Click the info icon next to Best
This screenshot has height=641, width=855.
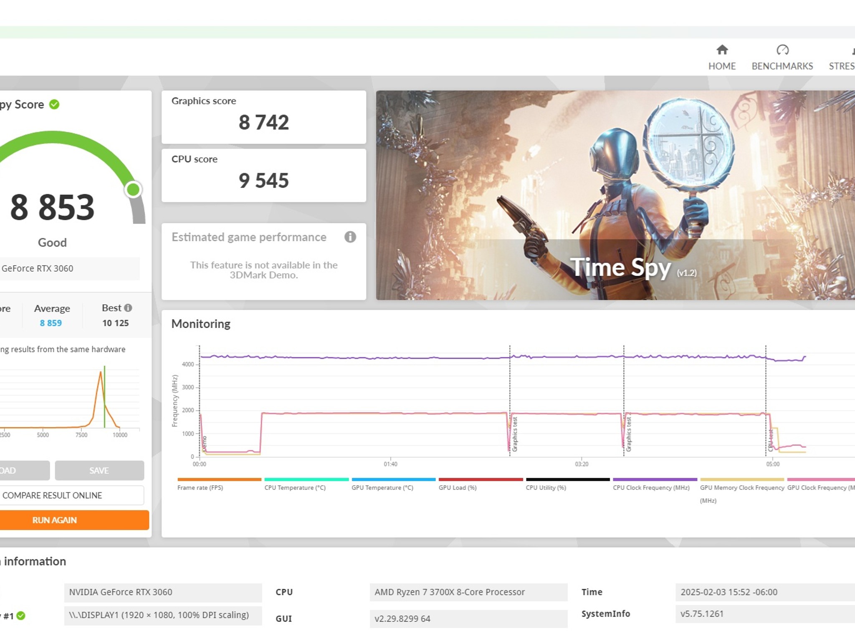coord(128,308)
